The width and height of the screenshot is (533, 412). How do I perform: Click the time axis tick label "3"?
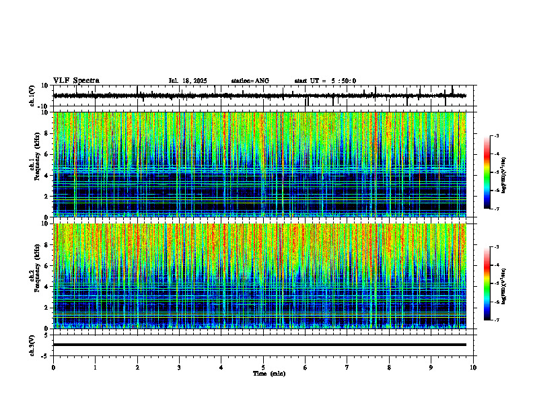[179, 368]
